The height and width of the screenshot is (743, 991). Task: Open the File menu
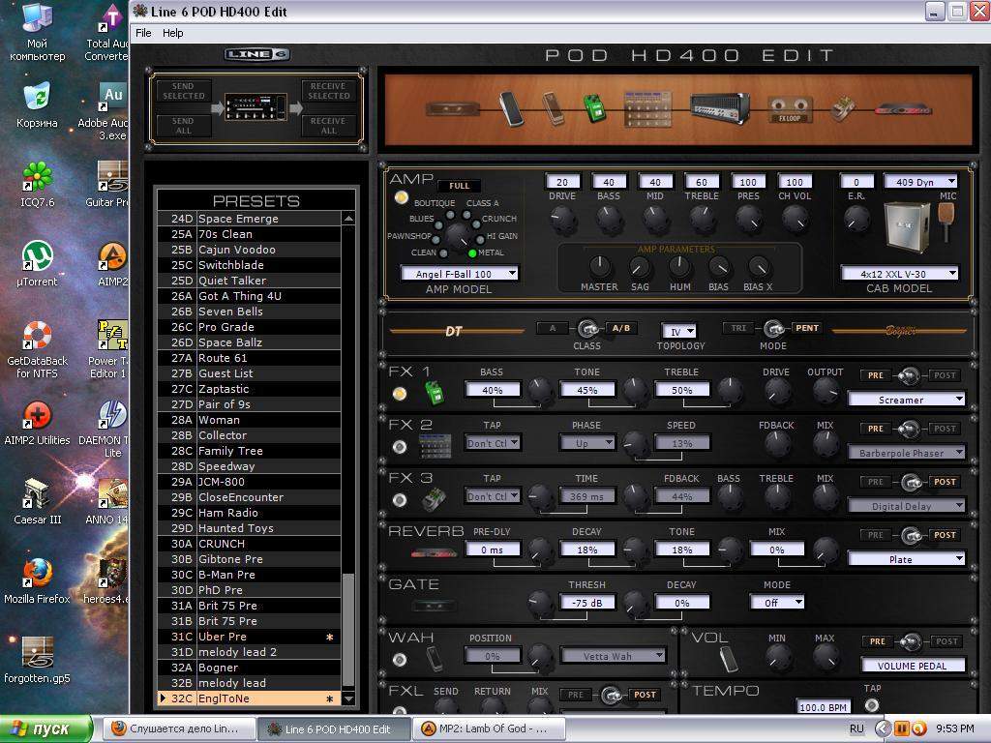click(x=143, y=33)
